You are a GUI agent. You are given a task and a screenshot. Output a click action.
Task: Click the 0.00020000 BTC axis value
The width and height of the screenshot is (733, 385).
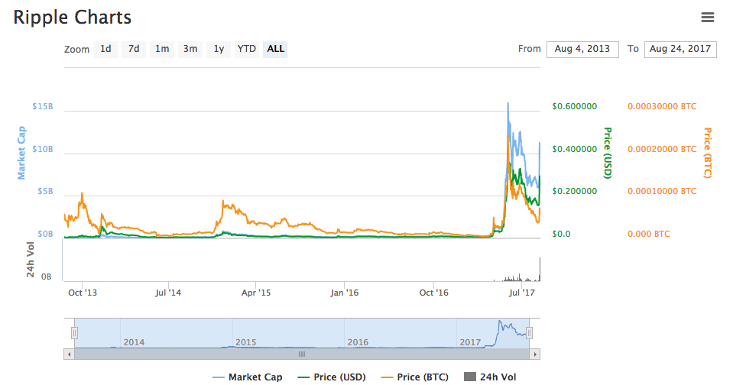pos(662,150)
